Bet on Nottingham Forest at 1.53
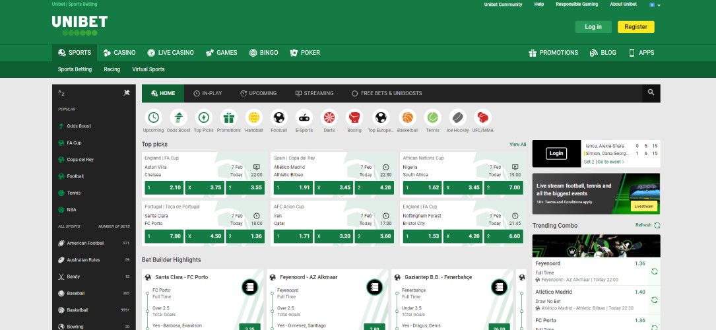Viewport: 716px width, 330px height. click(x=422, y=236)
